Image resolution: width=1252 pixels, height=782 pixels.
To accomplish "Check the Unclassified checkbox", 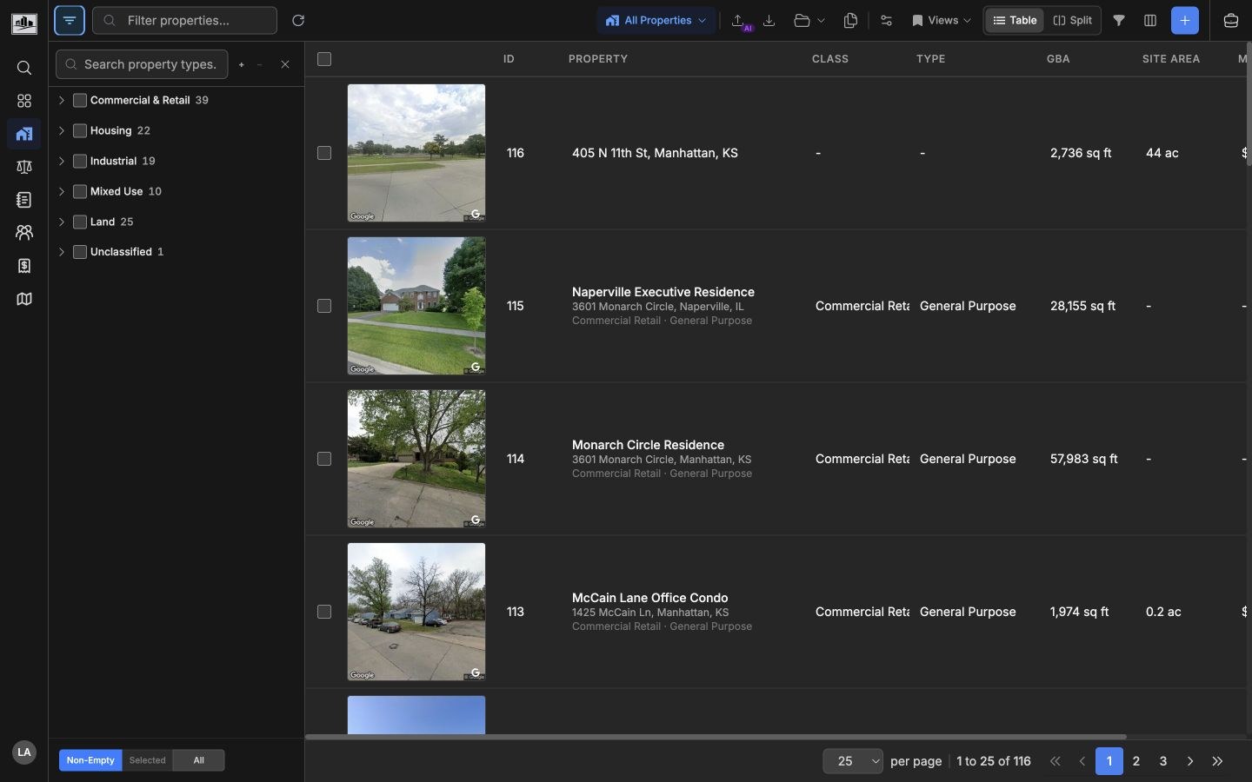I will (80, 252).
